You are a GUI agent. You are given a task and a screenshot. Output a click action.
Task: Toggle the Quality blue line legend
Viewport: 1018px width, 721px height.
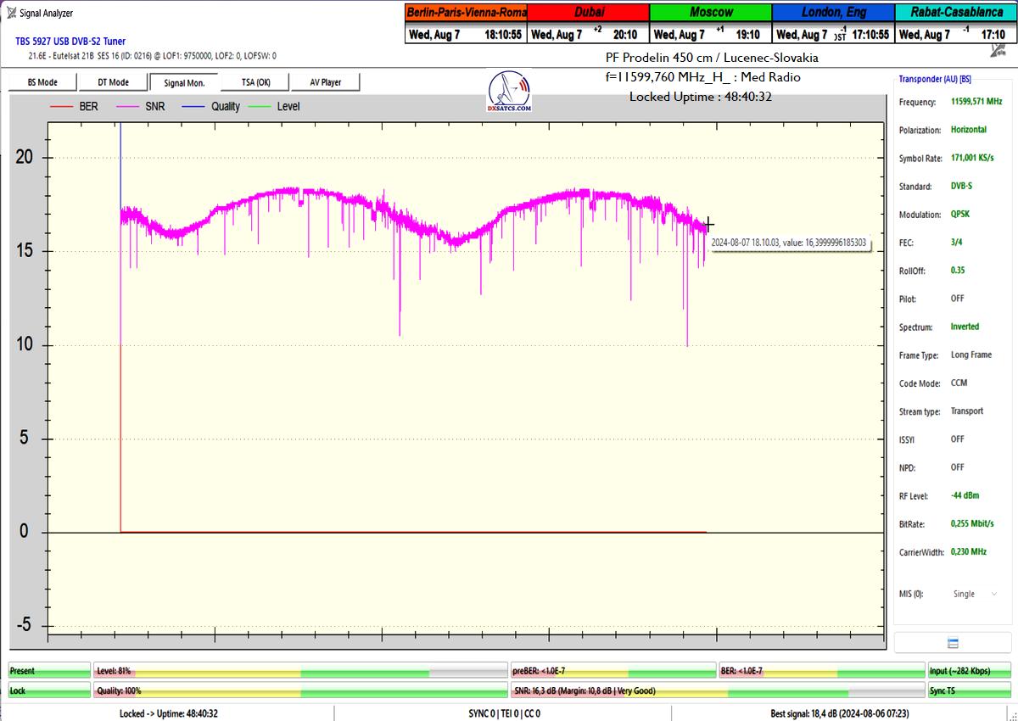pos(211,107)
